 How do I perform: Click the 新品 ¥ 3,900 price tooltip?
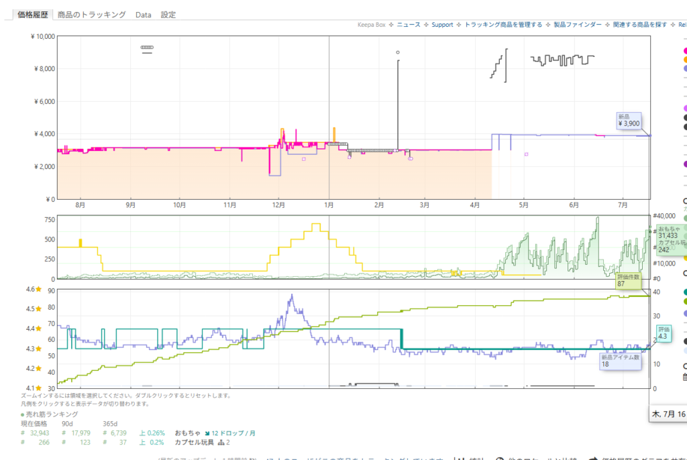(x=629, y=121)
